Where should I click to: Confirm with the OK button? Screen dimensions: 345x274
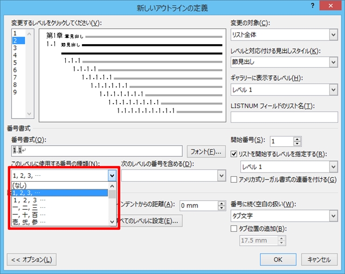click(278, 259)
